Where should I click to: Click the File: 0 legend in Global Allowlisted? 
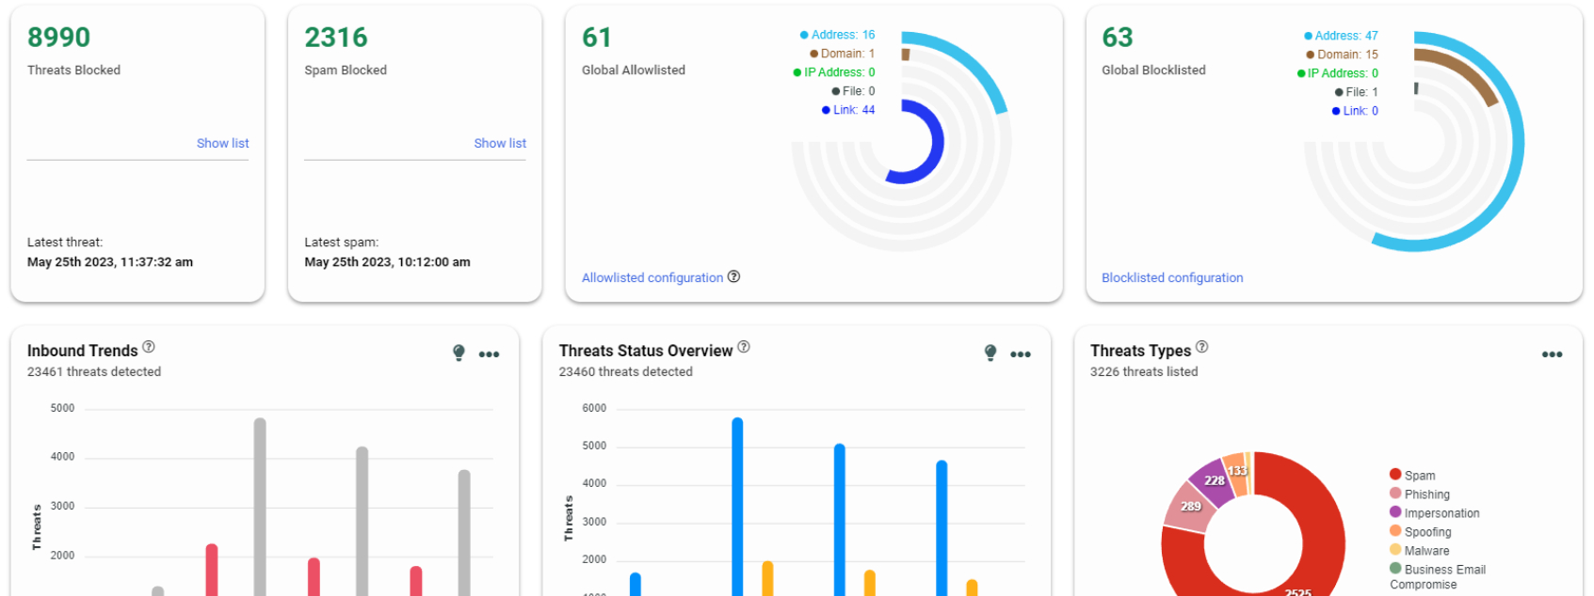(x=853, y=91)
